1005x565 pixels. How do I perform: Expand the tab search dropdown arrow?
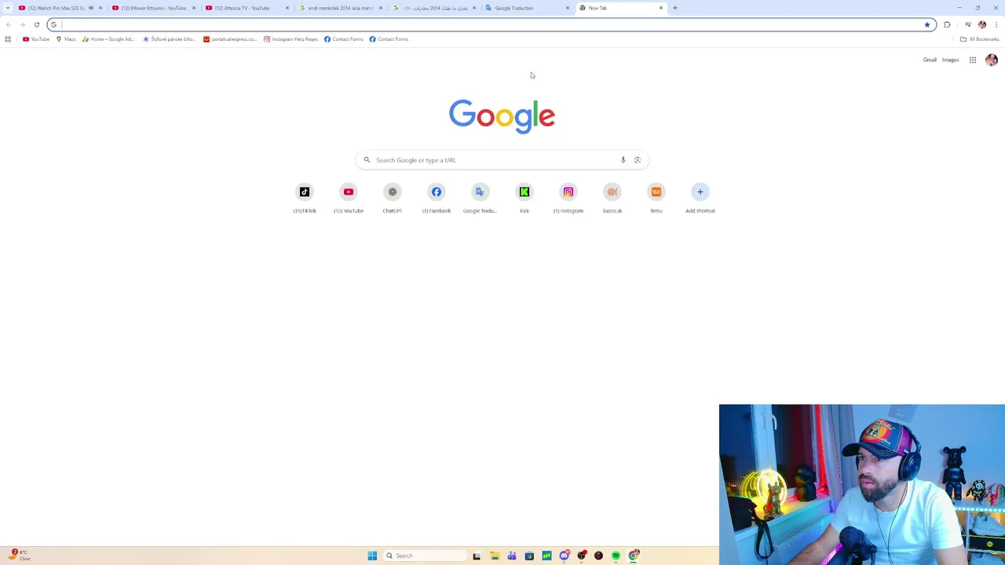[x=8, y=8]
